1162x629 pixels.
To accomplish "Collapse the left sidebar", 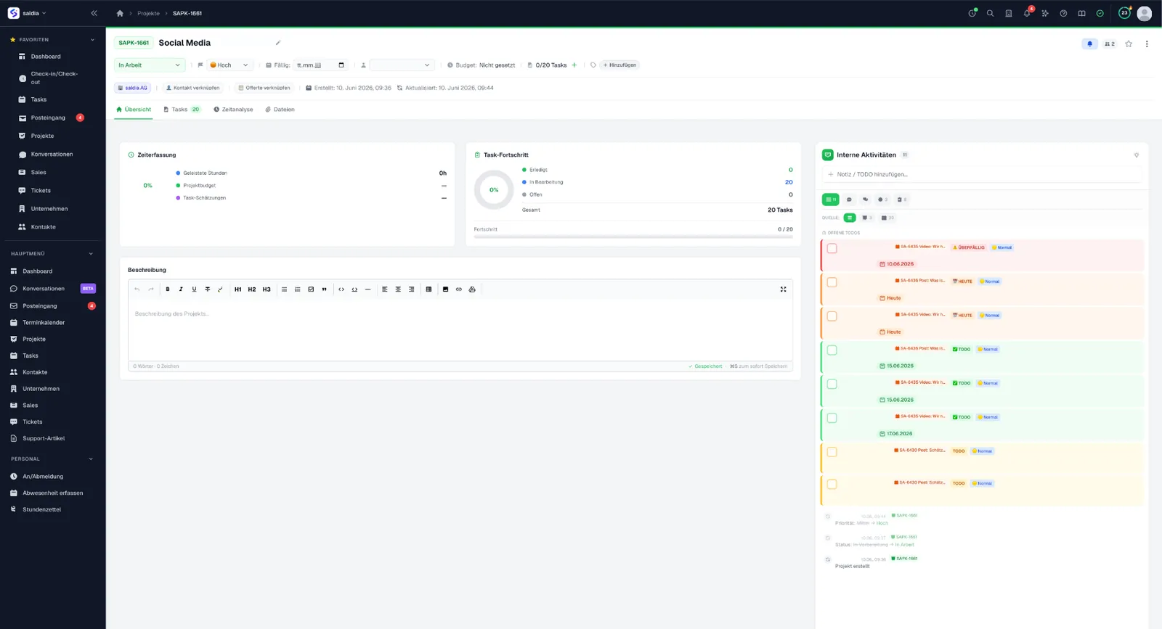I will coord(94,13).
